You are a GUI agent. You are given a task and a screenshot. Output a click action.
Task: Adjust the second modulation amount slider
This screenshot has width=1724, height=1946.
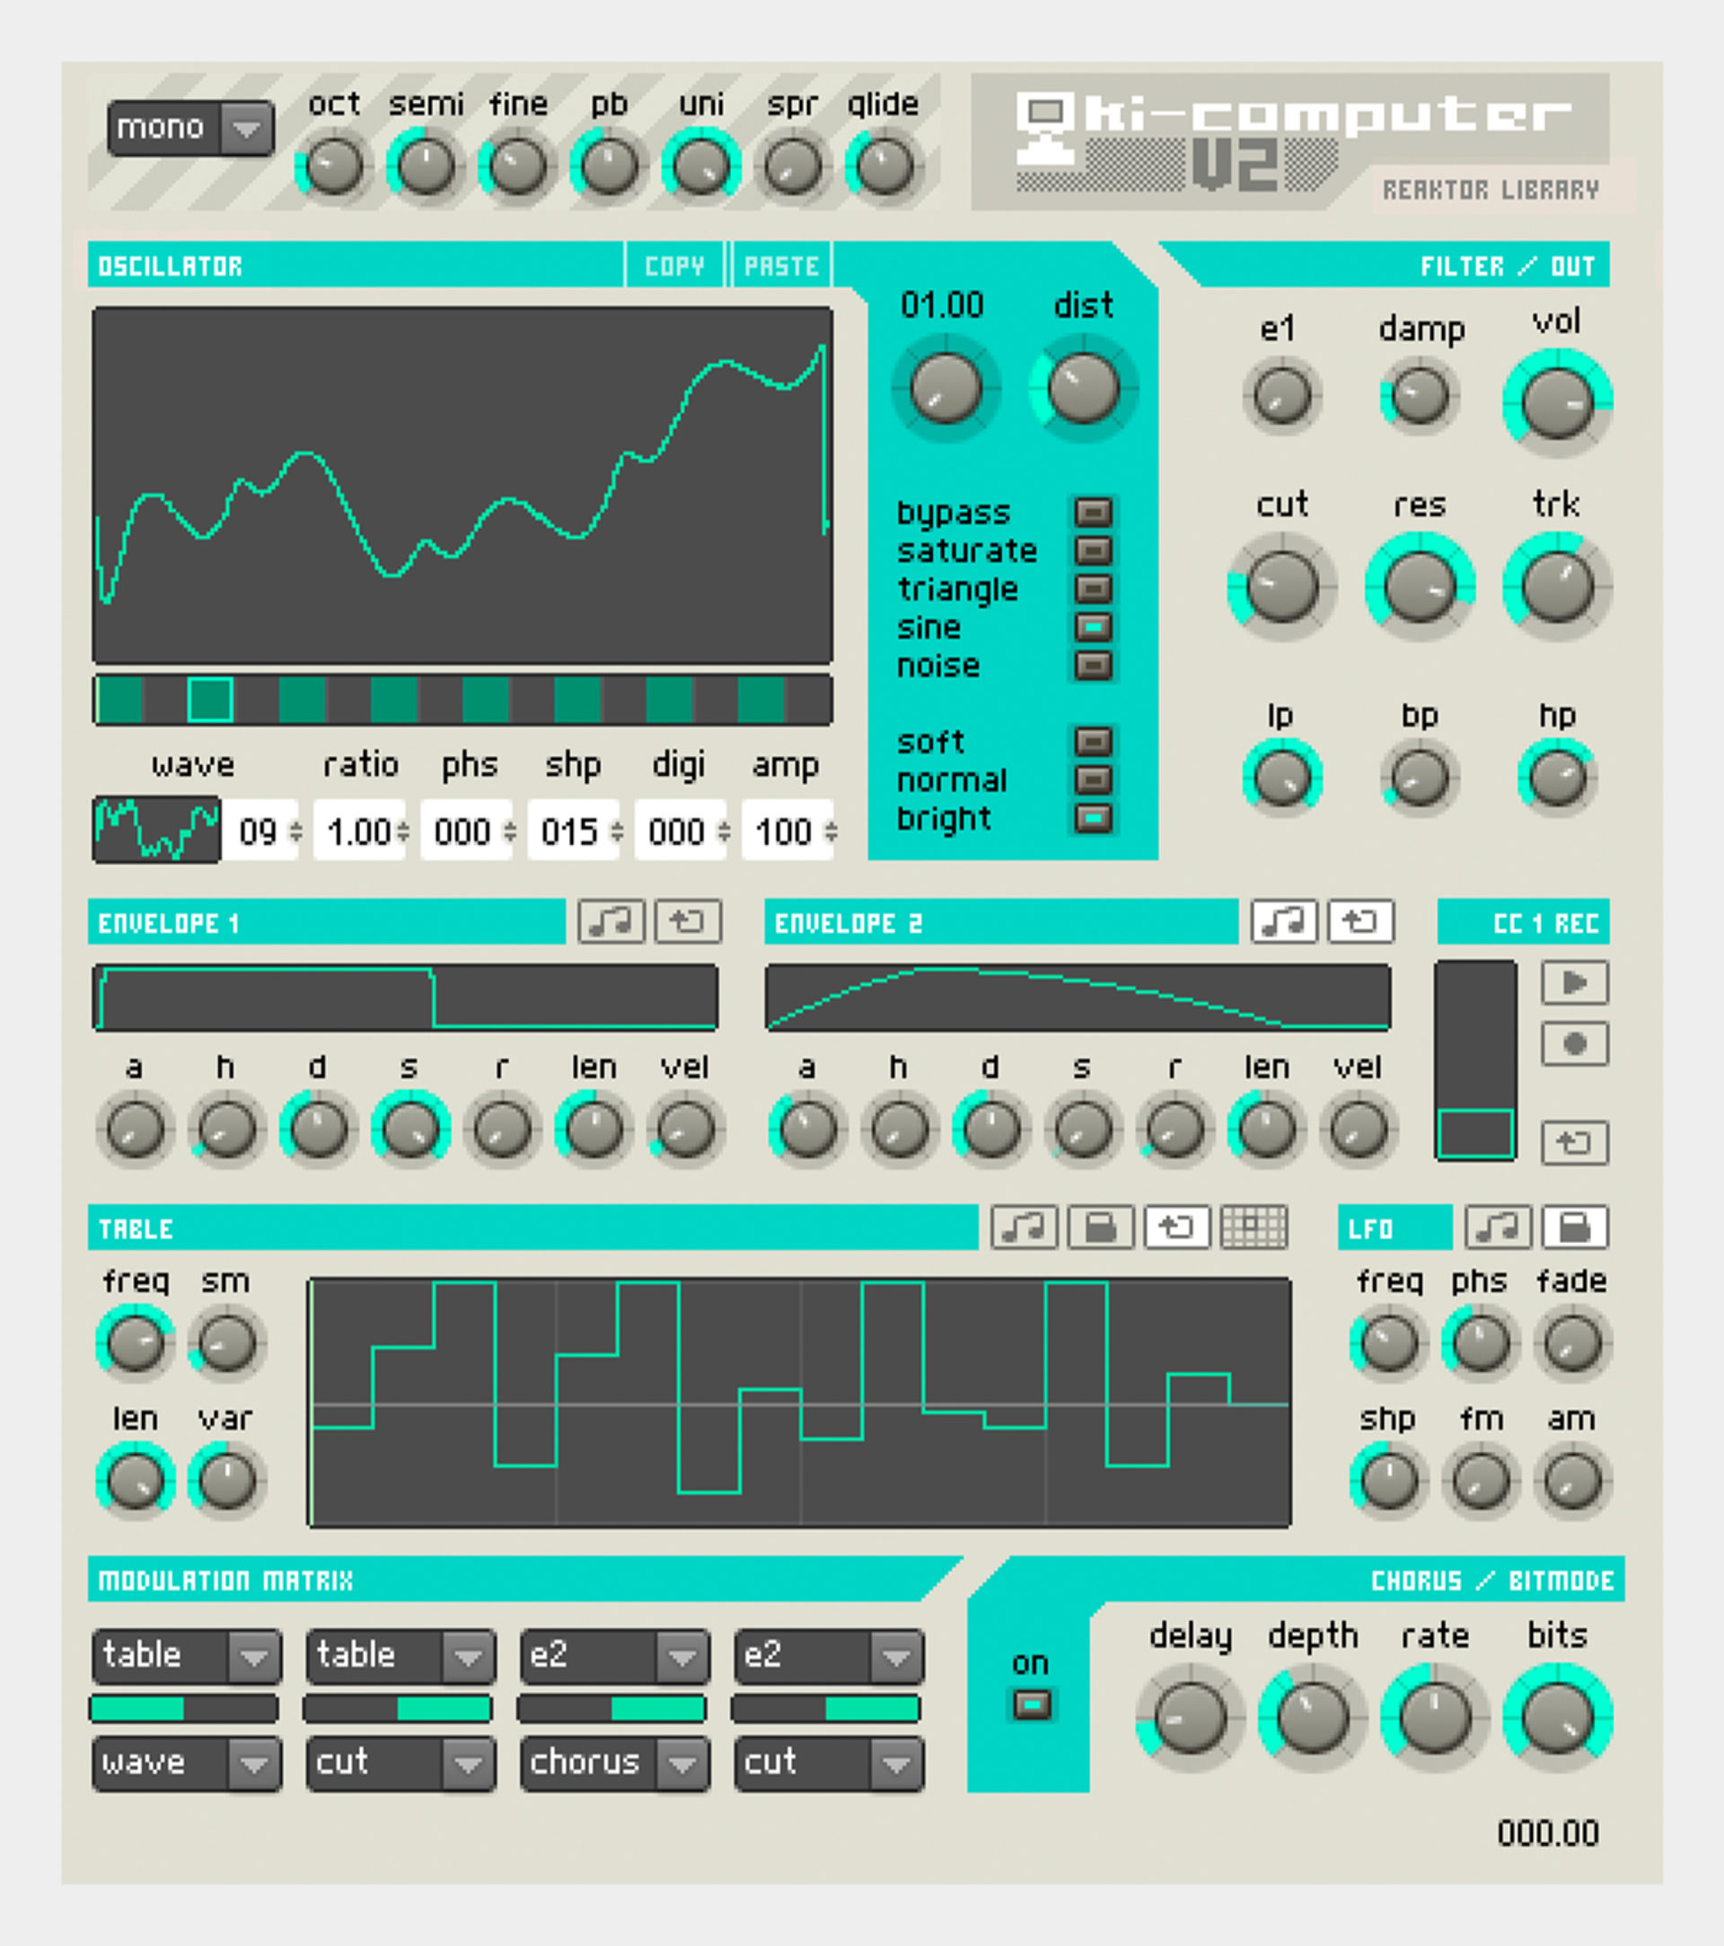coord(400,1710)
